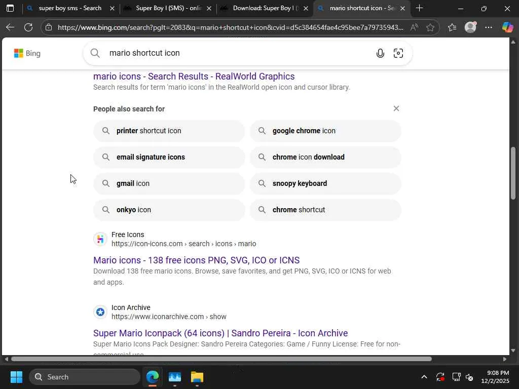This screenshot has width=519, height=389.
Task: Open the Icon Archive site favicon
Action: (x=100, y=312)
